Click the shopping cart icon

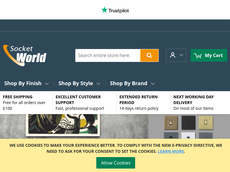198,56
